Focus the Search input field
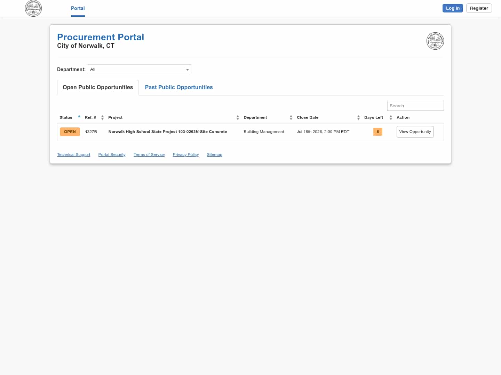Viewport: 501px width, 375px height. (415, 106)
